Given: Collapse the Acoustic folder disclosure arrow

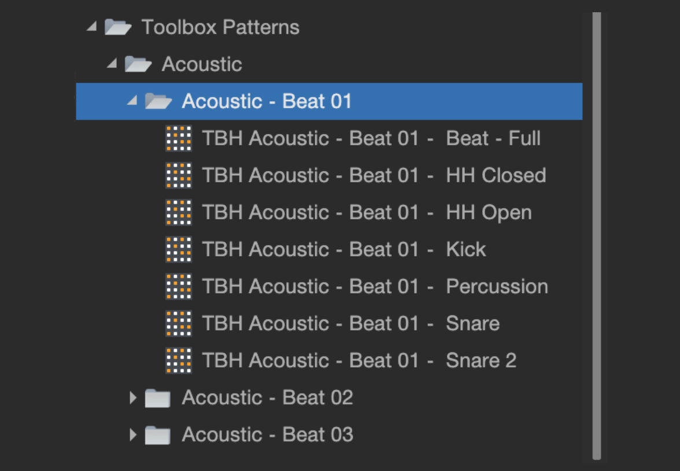Looking at the screenshot, I should tap(112, 63).
